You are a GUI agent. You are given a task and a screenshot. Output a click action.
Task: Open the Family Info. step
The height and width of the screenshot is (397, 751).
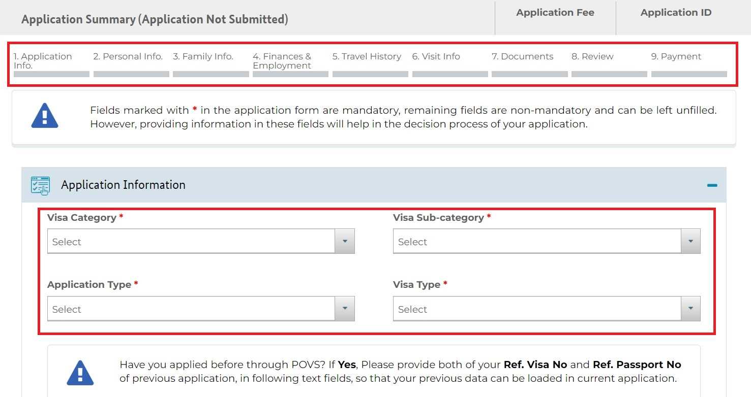203,57
